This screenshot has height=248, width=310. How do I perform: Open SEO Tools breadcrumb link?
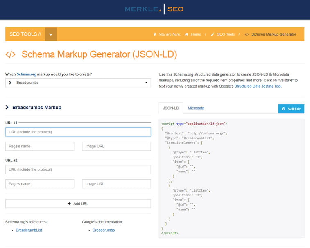[x=226, y=34]
